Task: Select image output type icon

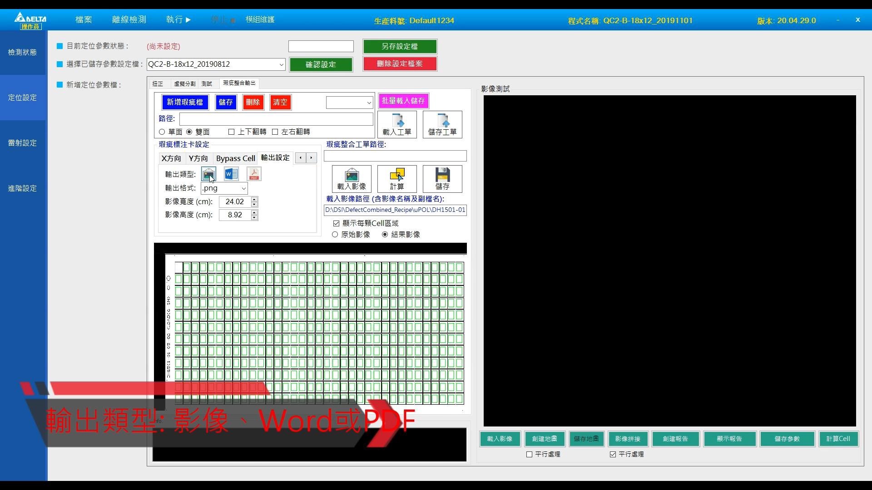Action: [208, 174]
